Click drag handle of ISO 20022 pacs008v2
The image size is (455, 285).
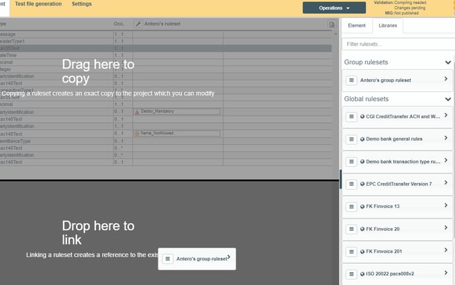(x=352, y=274)
